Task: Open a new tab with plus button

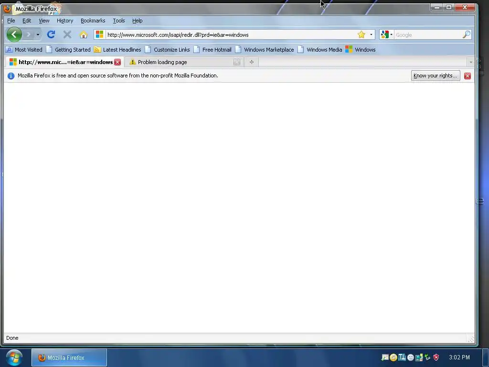Action: tap(251, 62)
